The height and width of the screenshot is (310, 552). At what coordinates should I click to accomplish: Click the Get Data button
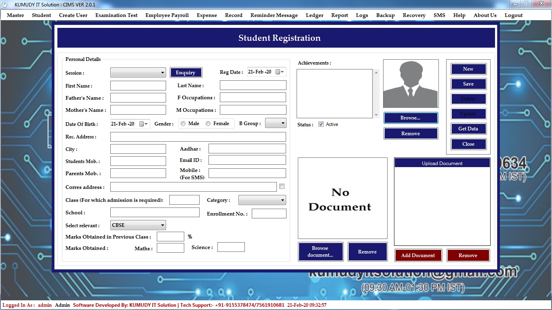tap(468, 129)
